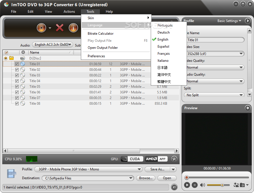Click the log icon in the status bar
The height and width of the screenshot is (193, 254).
tap(174, 187)
